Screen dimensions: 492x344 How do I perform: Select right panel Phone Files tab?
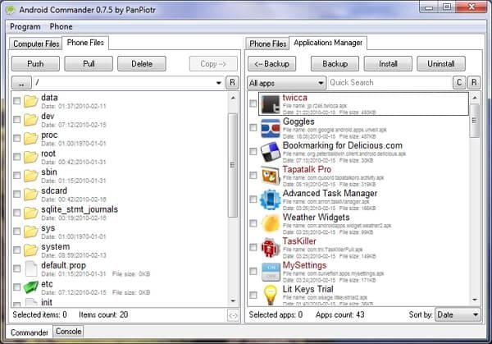267,44
